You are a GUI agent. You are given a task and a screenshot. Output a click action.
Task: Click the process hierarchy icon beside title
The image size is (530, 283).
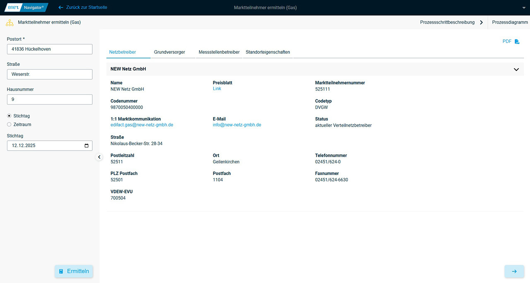[9, 22]
